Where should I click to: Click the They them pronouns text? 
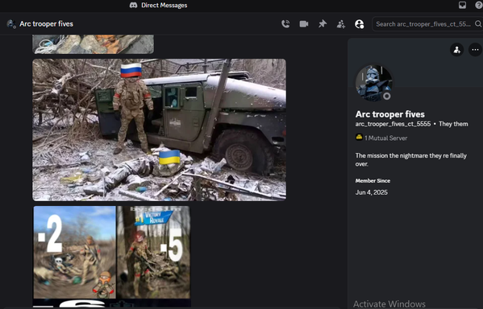[453, 124]
